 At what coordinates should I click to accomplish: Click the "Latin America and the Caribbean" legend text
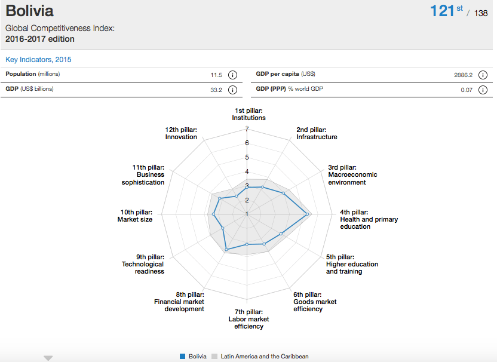point(265,357)
